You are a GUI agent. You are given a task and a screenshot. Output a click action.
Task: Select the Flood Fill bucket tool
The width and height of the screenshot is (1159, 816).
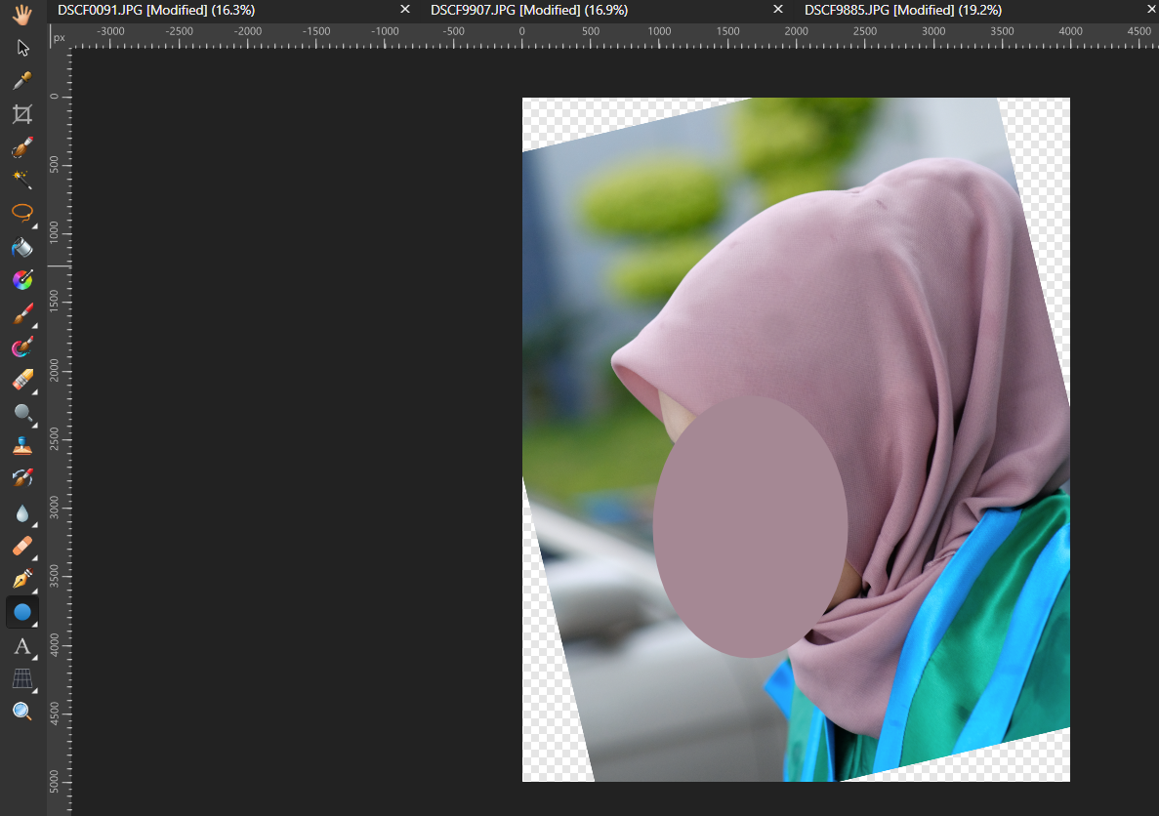(22, 247)
